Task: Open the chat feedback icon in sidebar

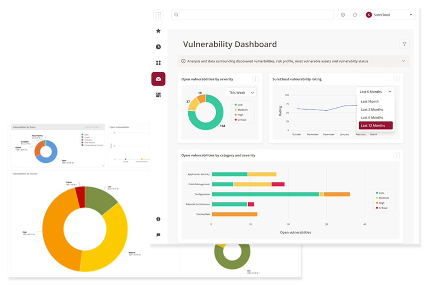Action: click(x=158, y=235)
